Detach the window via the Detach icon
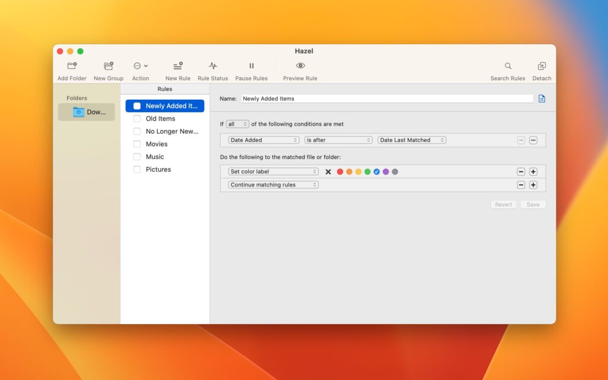Screen dimensions: 608x380 (541, 66)
